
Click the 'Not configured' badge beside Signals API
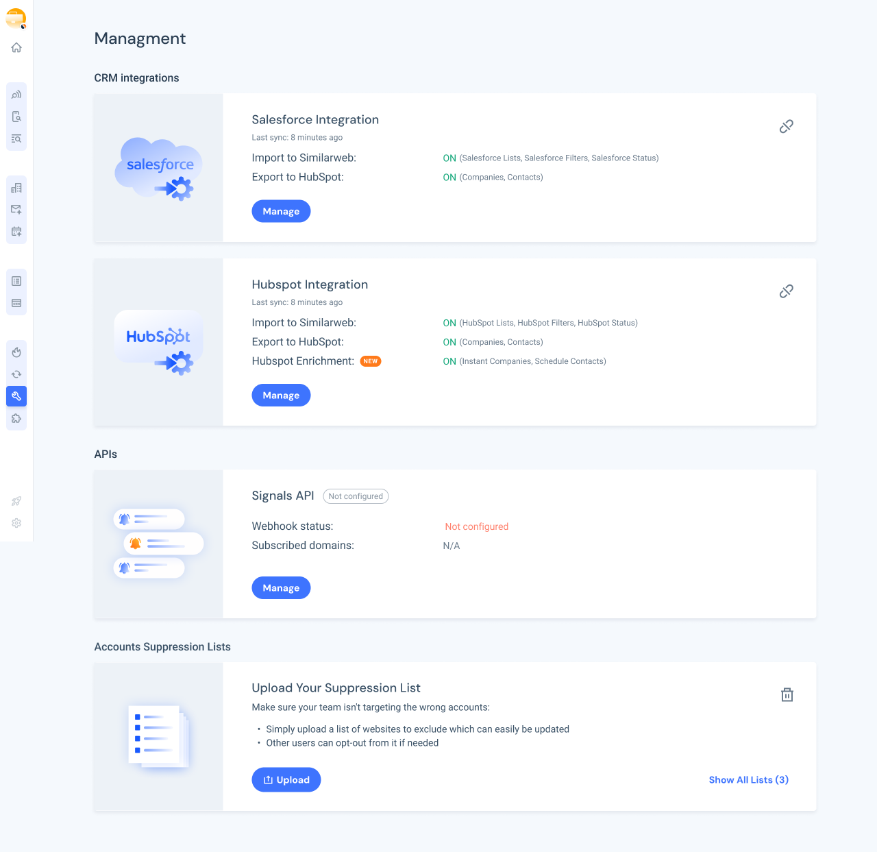(x=356, y=496)
